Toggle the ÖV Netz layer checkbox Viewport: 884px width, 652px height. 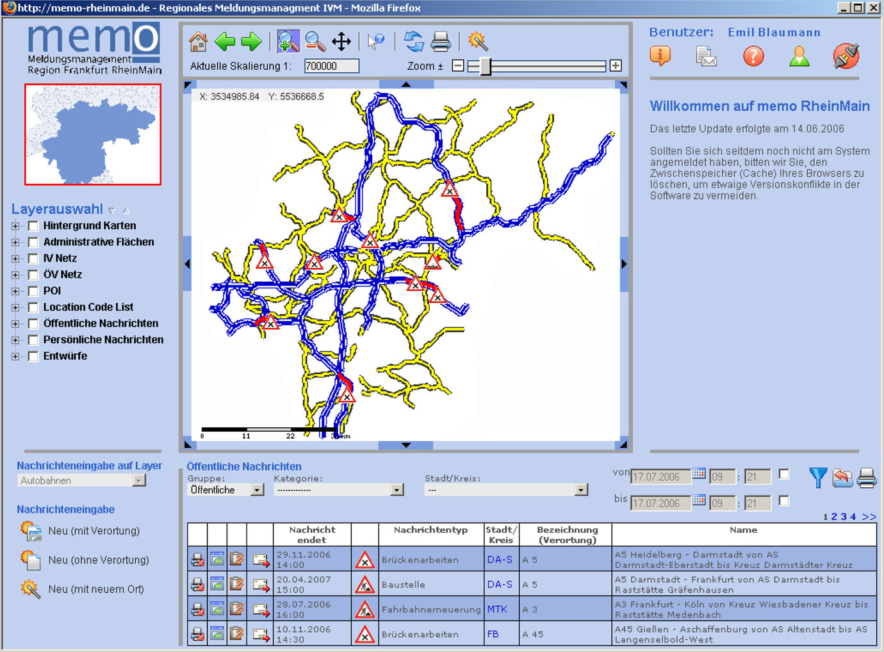[x=33, y=275]
